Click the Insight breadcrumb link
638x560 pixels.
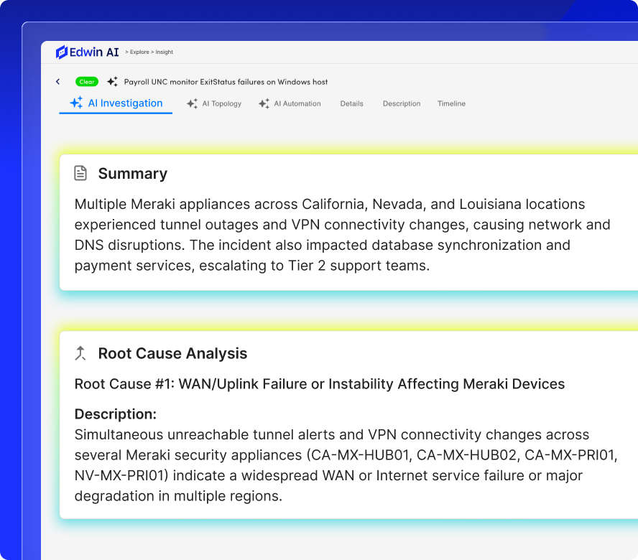[x=165, y=52]
